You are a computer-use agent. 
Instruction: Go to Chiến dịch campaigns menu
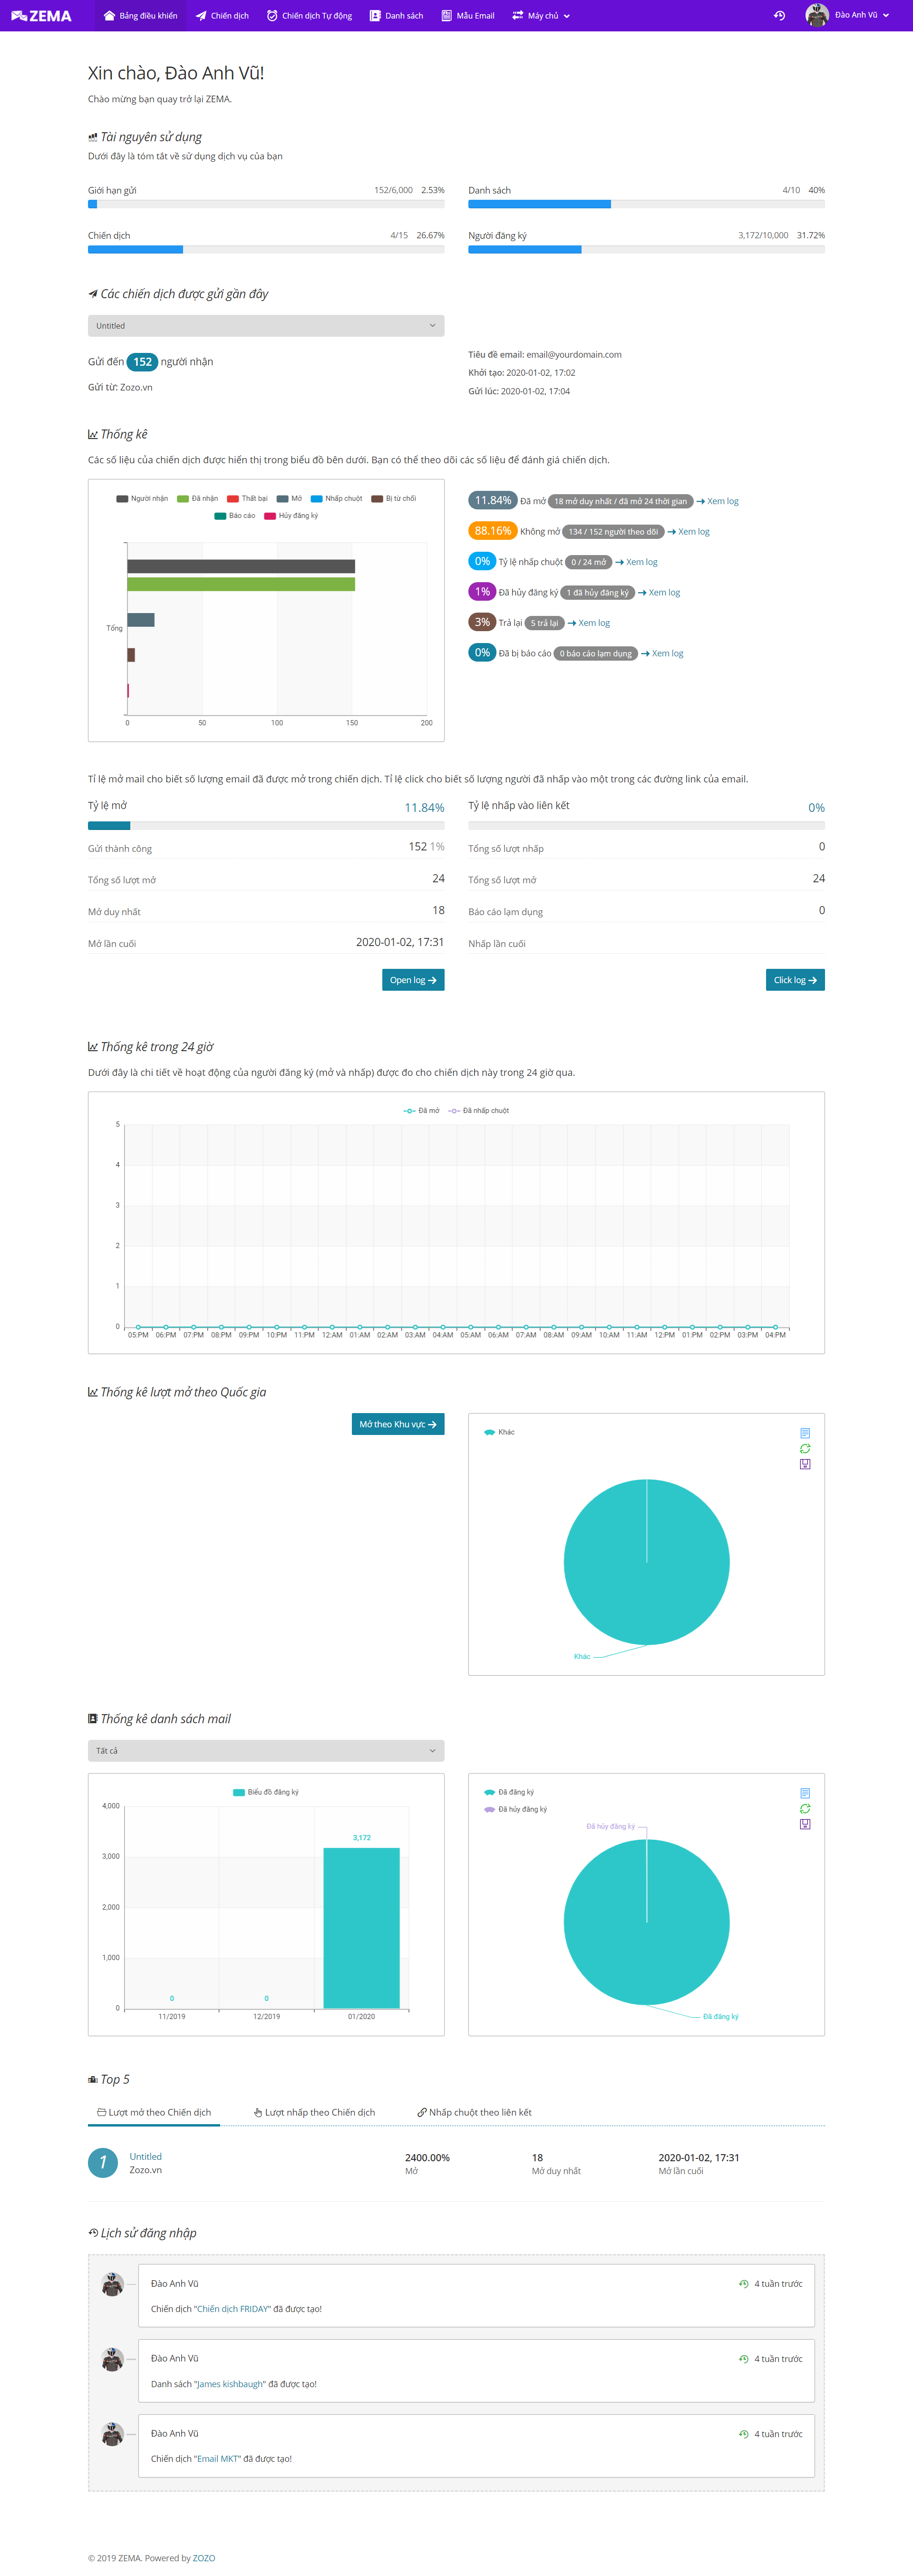(x=222, y=16)
